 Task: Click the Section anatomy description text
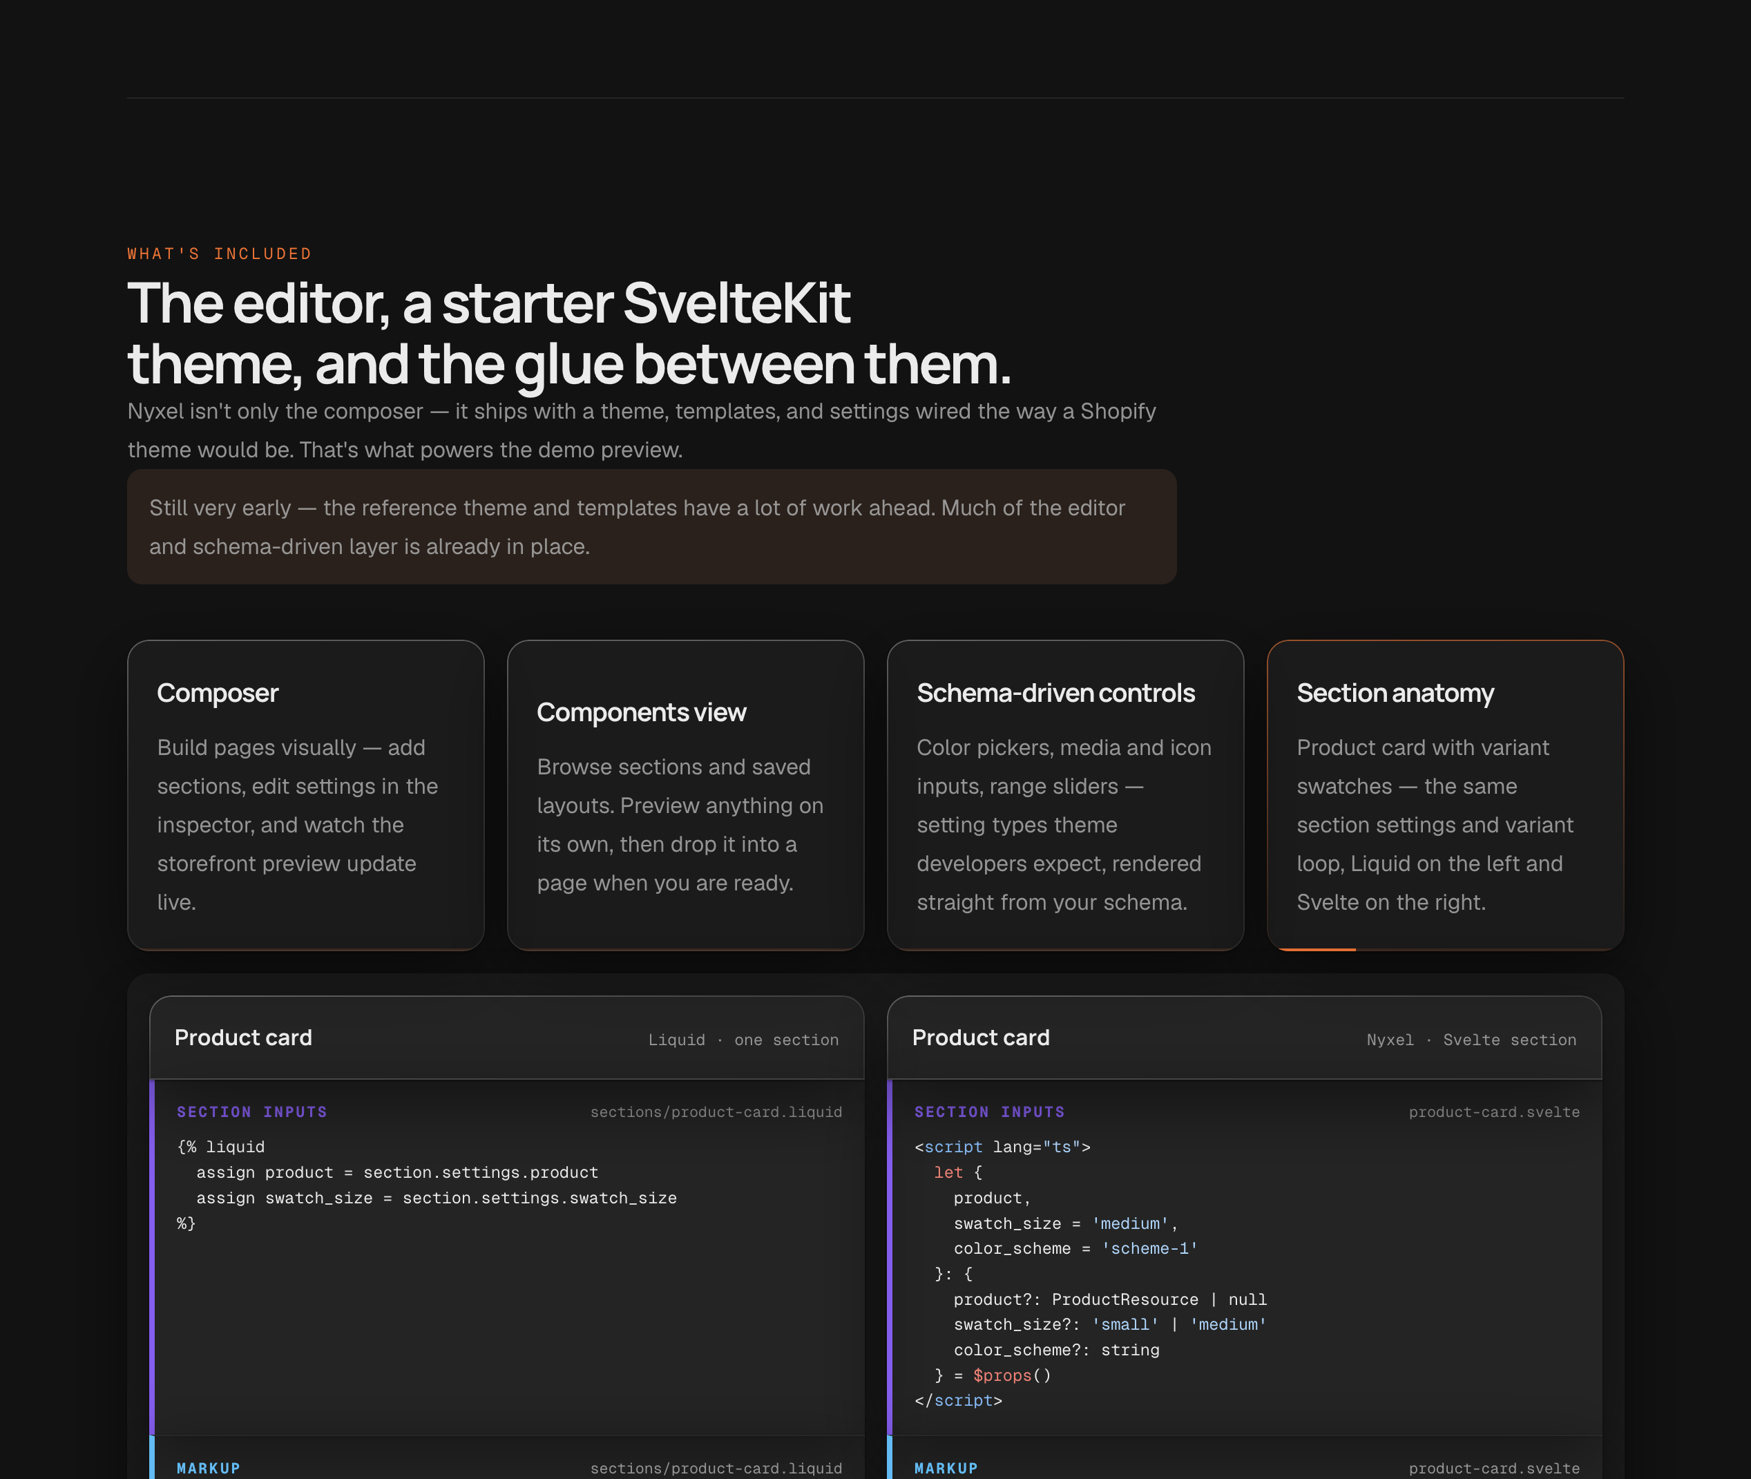click(x=1435, y=825)
